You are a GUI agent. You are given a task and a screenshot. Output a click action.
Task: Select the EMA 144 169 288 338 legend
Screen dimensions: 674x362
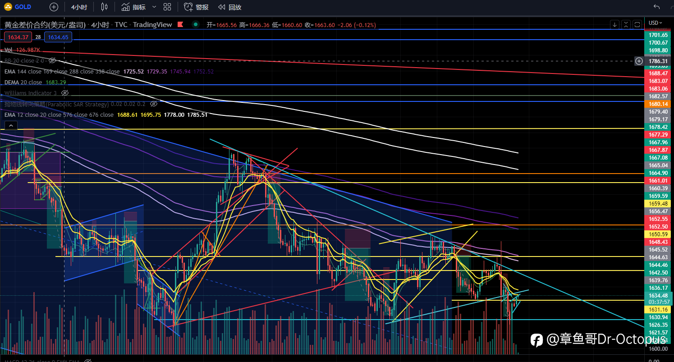[62, 71]
